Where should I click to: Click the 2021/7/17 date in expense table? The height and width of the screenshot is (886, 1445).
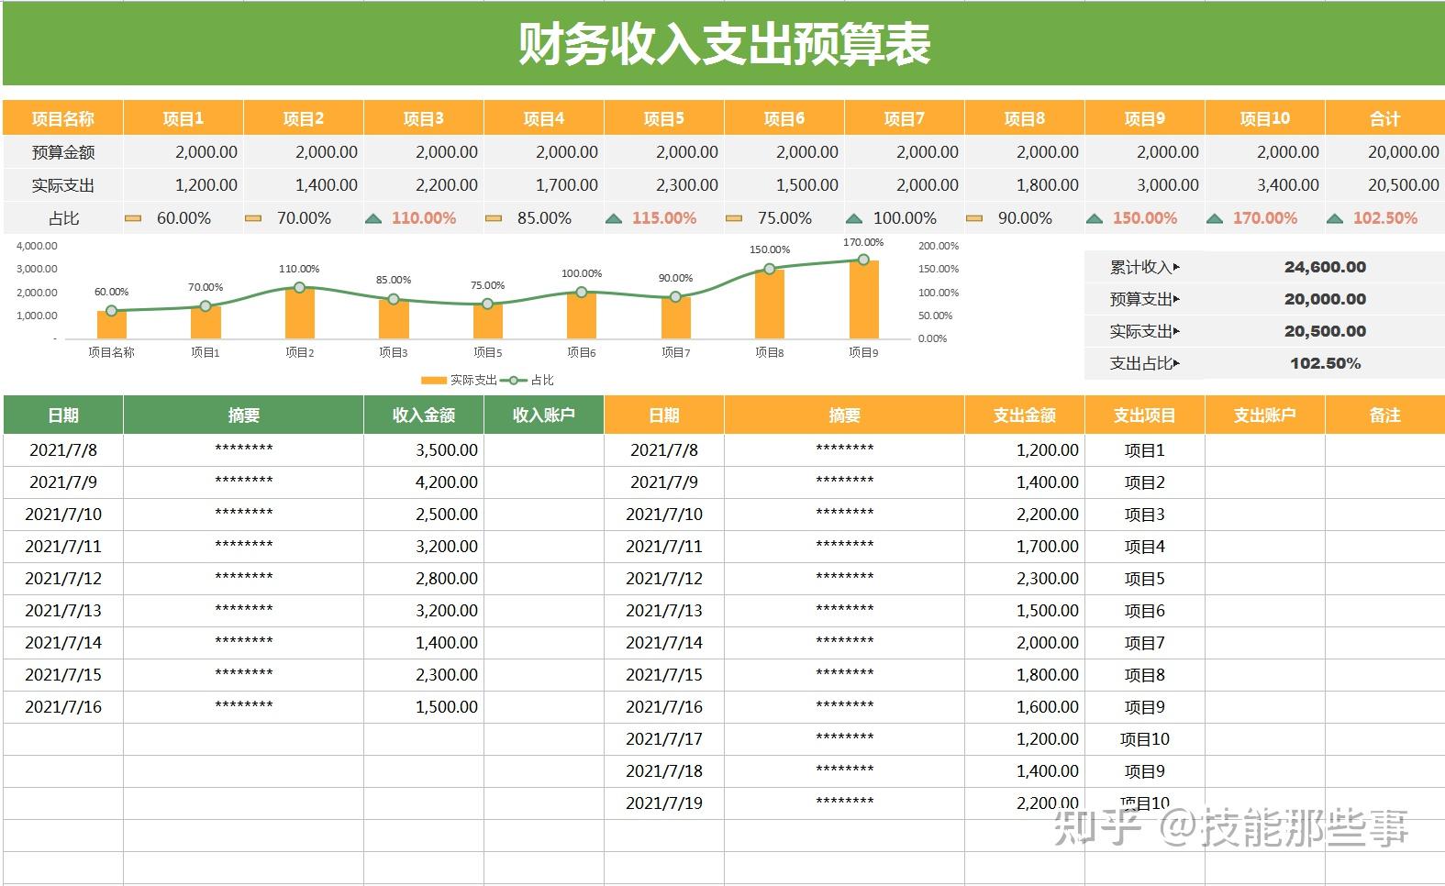pyautogui.click(x=664, y=739)
